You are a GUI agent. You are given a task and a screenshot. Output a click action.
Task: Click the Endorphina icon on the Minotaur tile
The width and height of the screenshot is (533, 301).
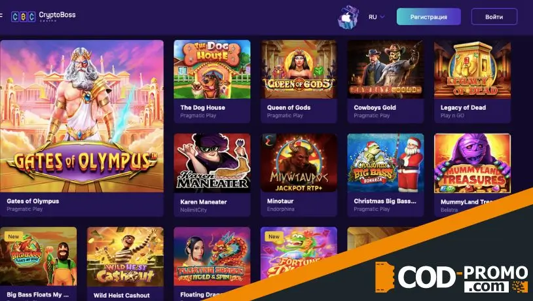pyautogui.click(x=269, y=141)
